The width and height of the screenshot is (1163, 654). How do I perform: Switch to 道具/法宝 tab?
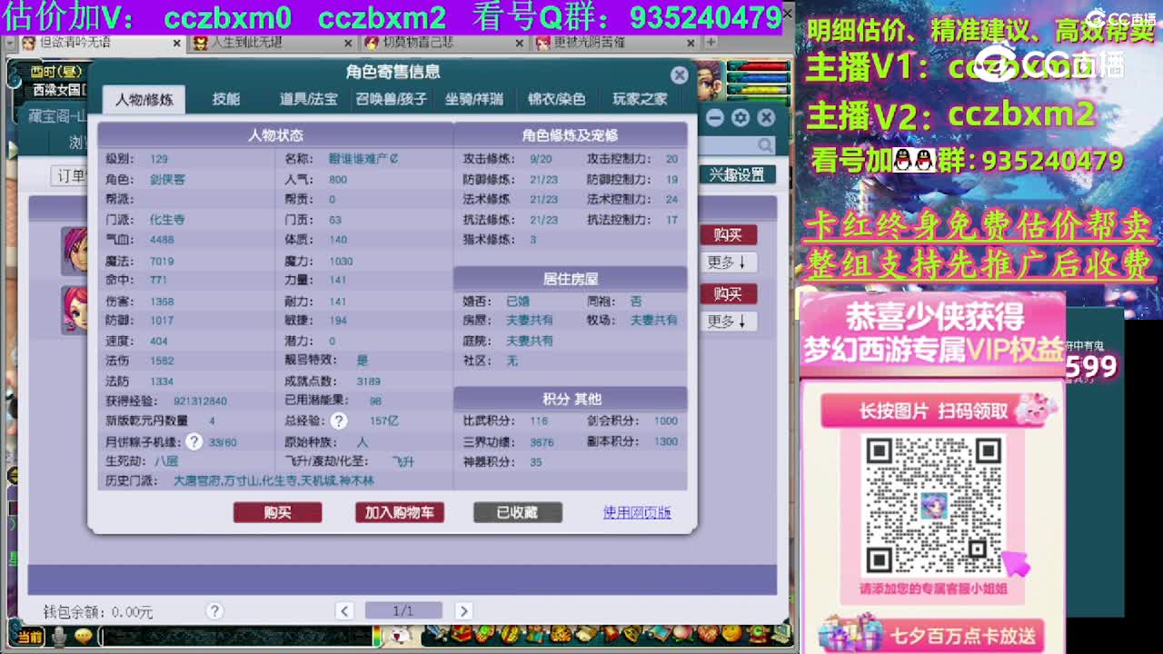pos(308,99)
